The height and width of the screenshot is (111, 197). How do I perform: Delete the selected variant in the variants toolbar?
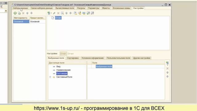tap(23, 13)
